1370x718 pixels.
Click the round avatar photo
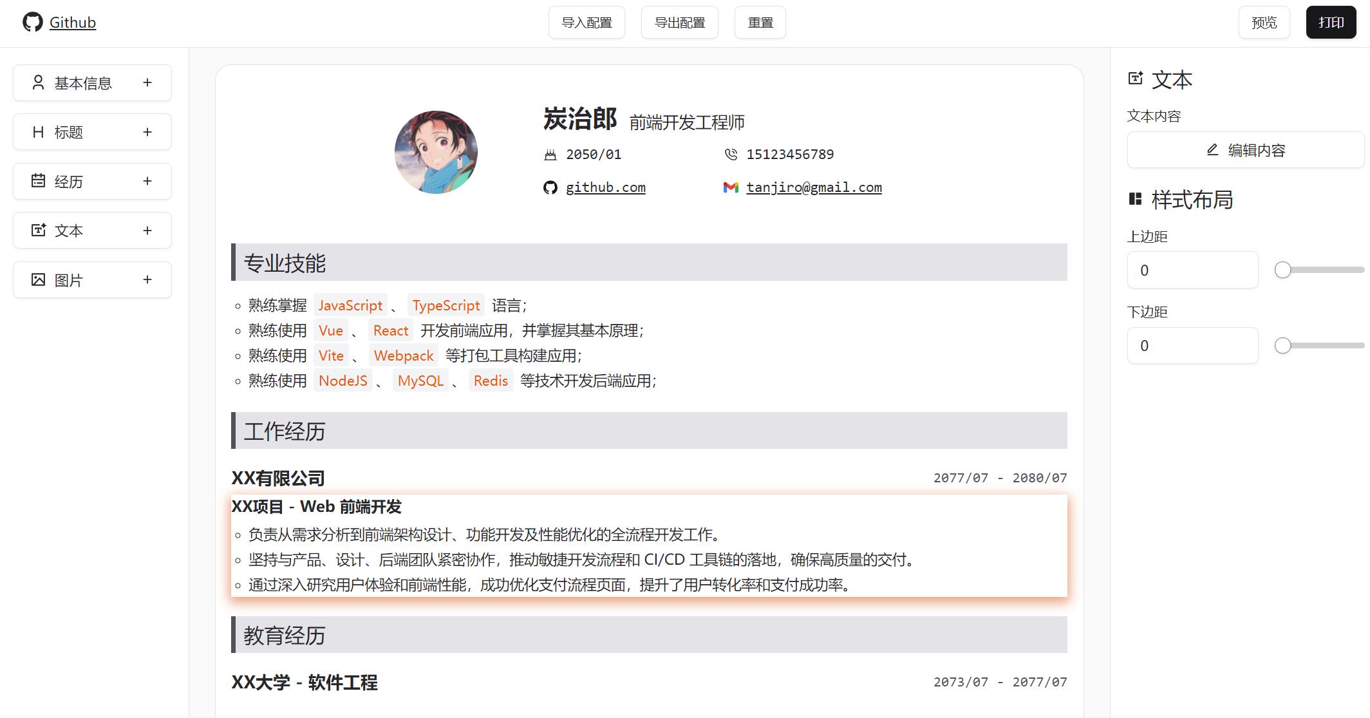point(436,153)
